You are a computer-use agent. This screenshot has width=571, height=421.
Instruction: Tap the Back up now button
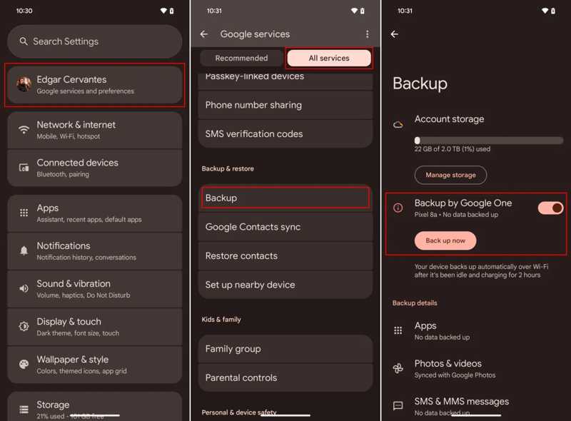pos(445,240)
